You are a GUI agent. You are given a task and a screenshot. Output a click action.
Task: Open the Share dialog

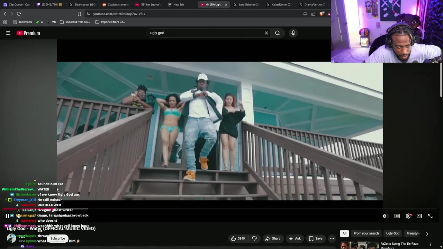click(273, 238)
